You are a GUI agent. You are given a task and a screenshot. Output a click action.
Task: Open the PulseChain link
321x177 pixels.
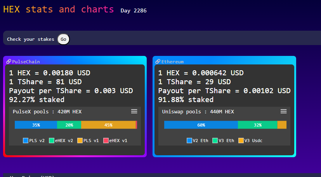coord(26,62)
